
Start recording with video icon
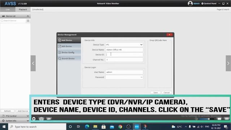tap(49, 119)
